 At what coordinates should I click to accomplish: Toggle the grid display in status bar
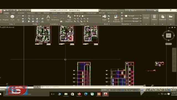pyautogui.click(x=110, y=90)
